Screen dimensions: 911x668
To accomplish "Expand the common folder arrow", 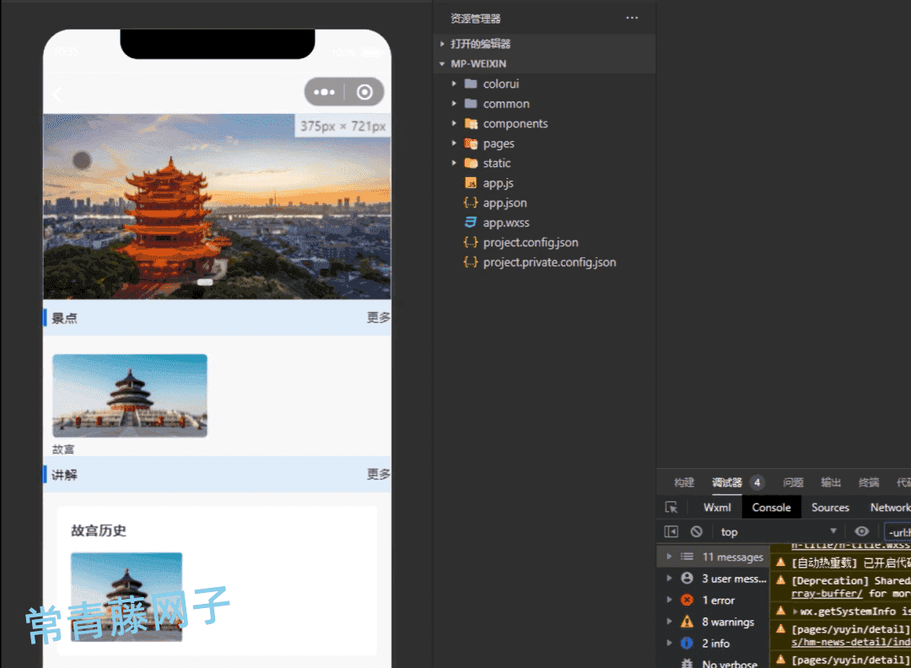I will [455, 104].
